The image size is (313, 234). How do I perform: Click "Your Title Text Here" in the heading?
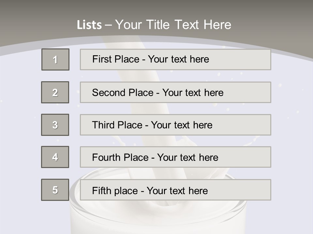pos(173,25)
